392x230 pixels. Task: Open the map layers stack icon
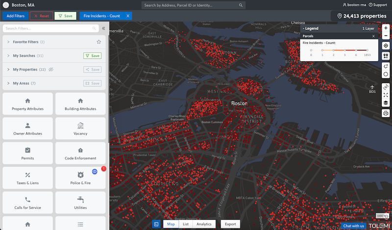click(x=386, y=102)
